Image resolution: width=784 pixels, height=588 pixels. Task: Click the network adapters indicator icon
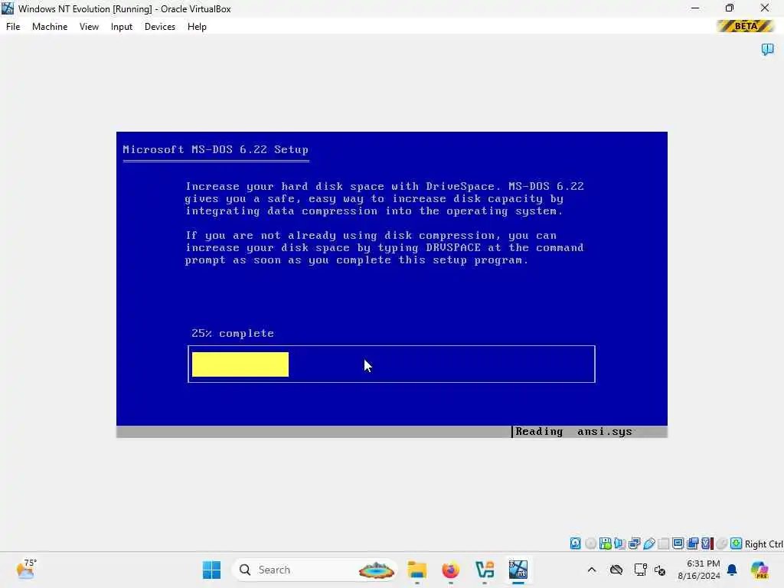click(x=635, y=544)
